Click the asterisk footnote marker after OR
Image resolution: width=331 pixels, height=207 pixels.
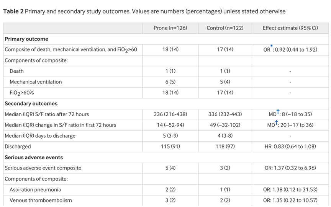272,46
